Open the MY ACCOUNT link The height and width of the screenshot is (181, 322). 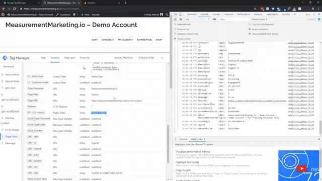tap(125, 40)
